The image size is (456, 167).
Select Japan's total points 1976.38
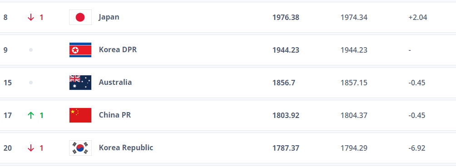pyautogui.click(x=286, y=17)
